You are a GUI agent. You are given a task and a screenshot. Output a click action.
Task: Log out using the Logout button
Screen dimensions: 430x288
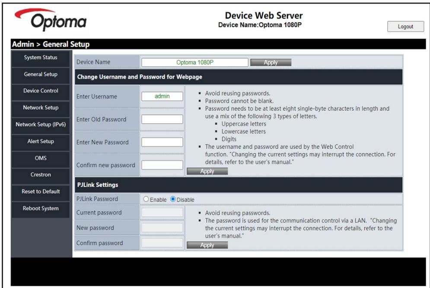[405, 27]
